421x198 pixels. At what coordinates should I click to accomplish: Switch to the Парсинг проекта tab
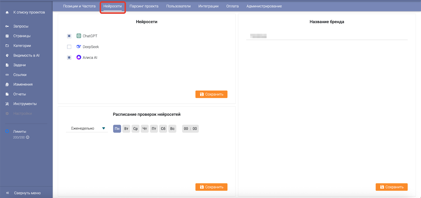(144, 6)
